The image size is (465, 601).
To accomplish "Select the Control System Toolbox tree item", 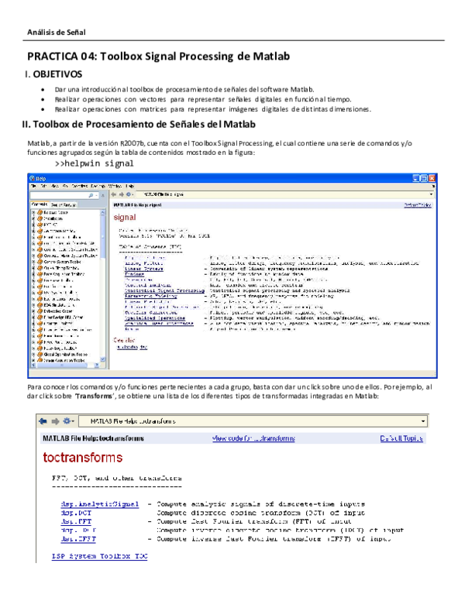I will pos(62,262).
